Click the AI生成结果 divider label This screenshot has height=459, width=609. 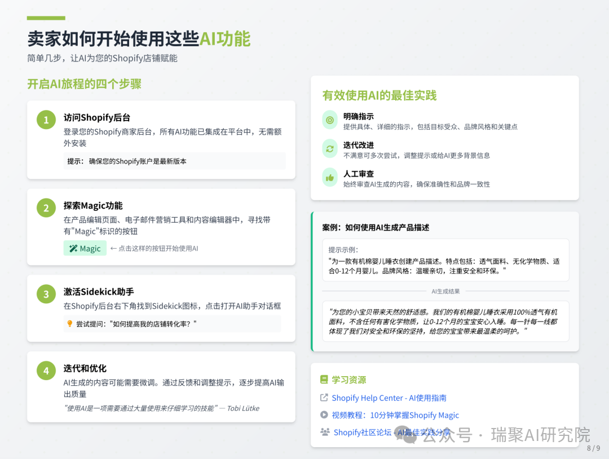[x=445, y=291]
